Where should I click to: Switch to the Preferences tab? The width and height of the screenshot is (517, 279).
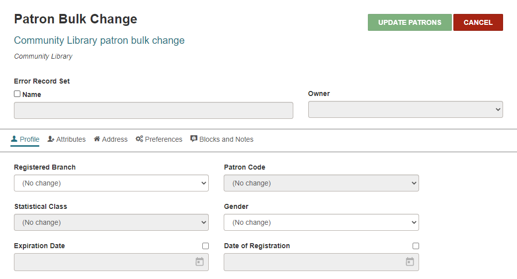tap(159, 139)
